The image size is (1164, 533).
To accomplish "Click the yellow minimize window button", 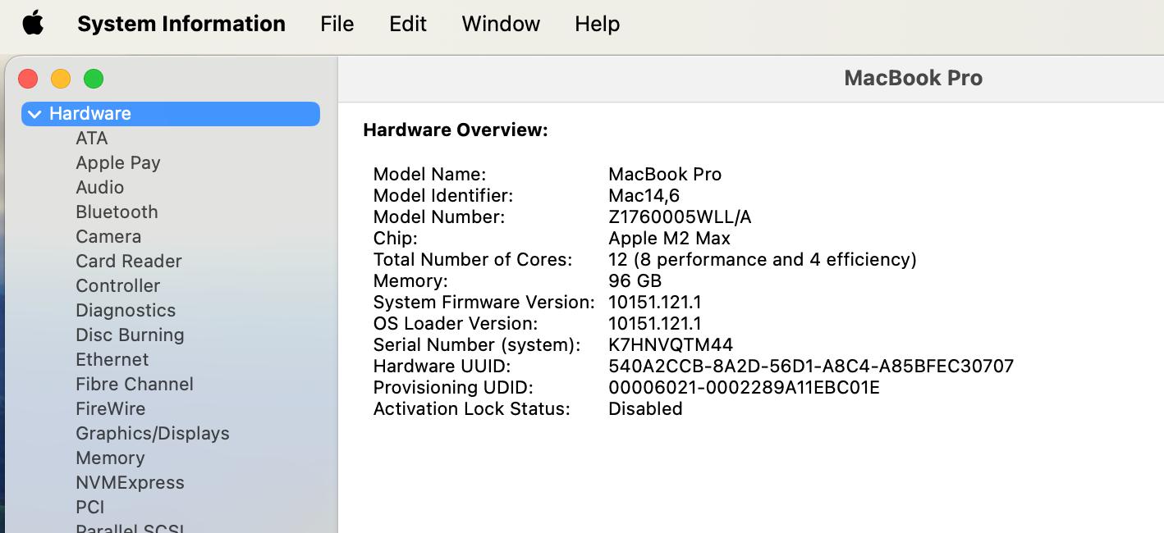I will point(61,79).
